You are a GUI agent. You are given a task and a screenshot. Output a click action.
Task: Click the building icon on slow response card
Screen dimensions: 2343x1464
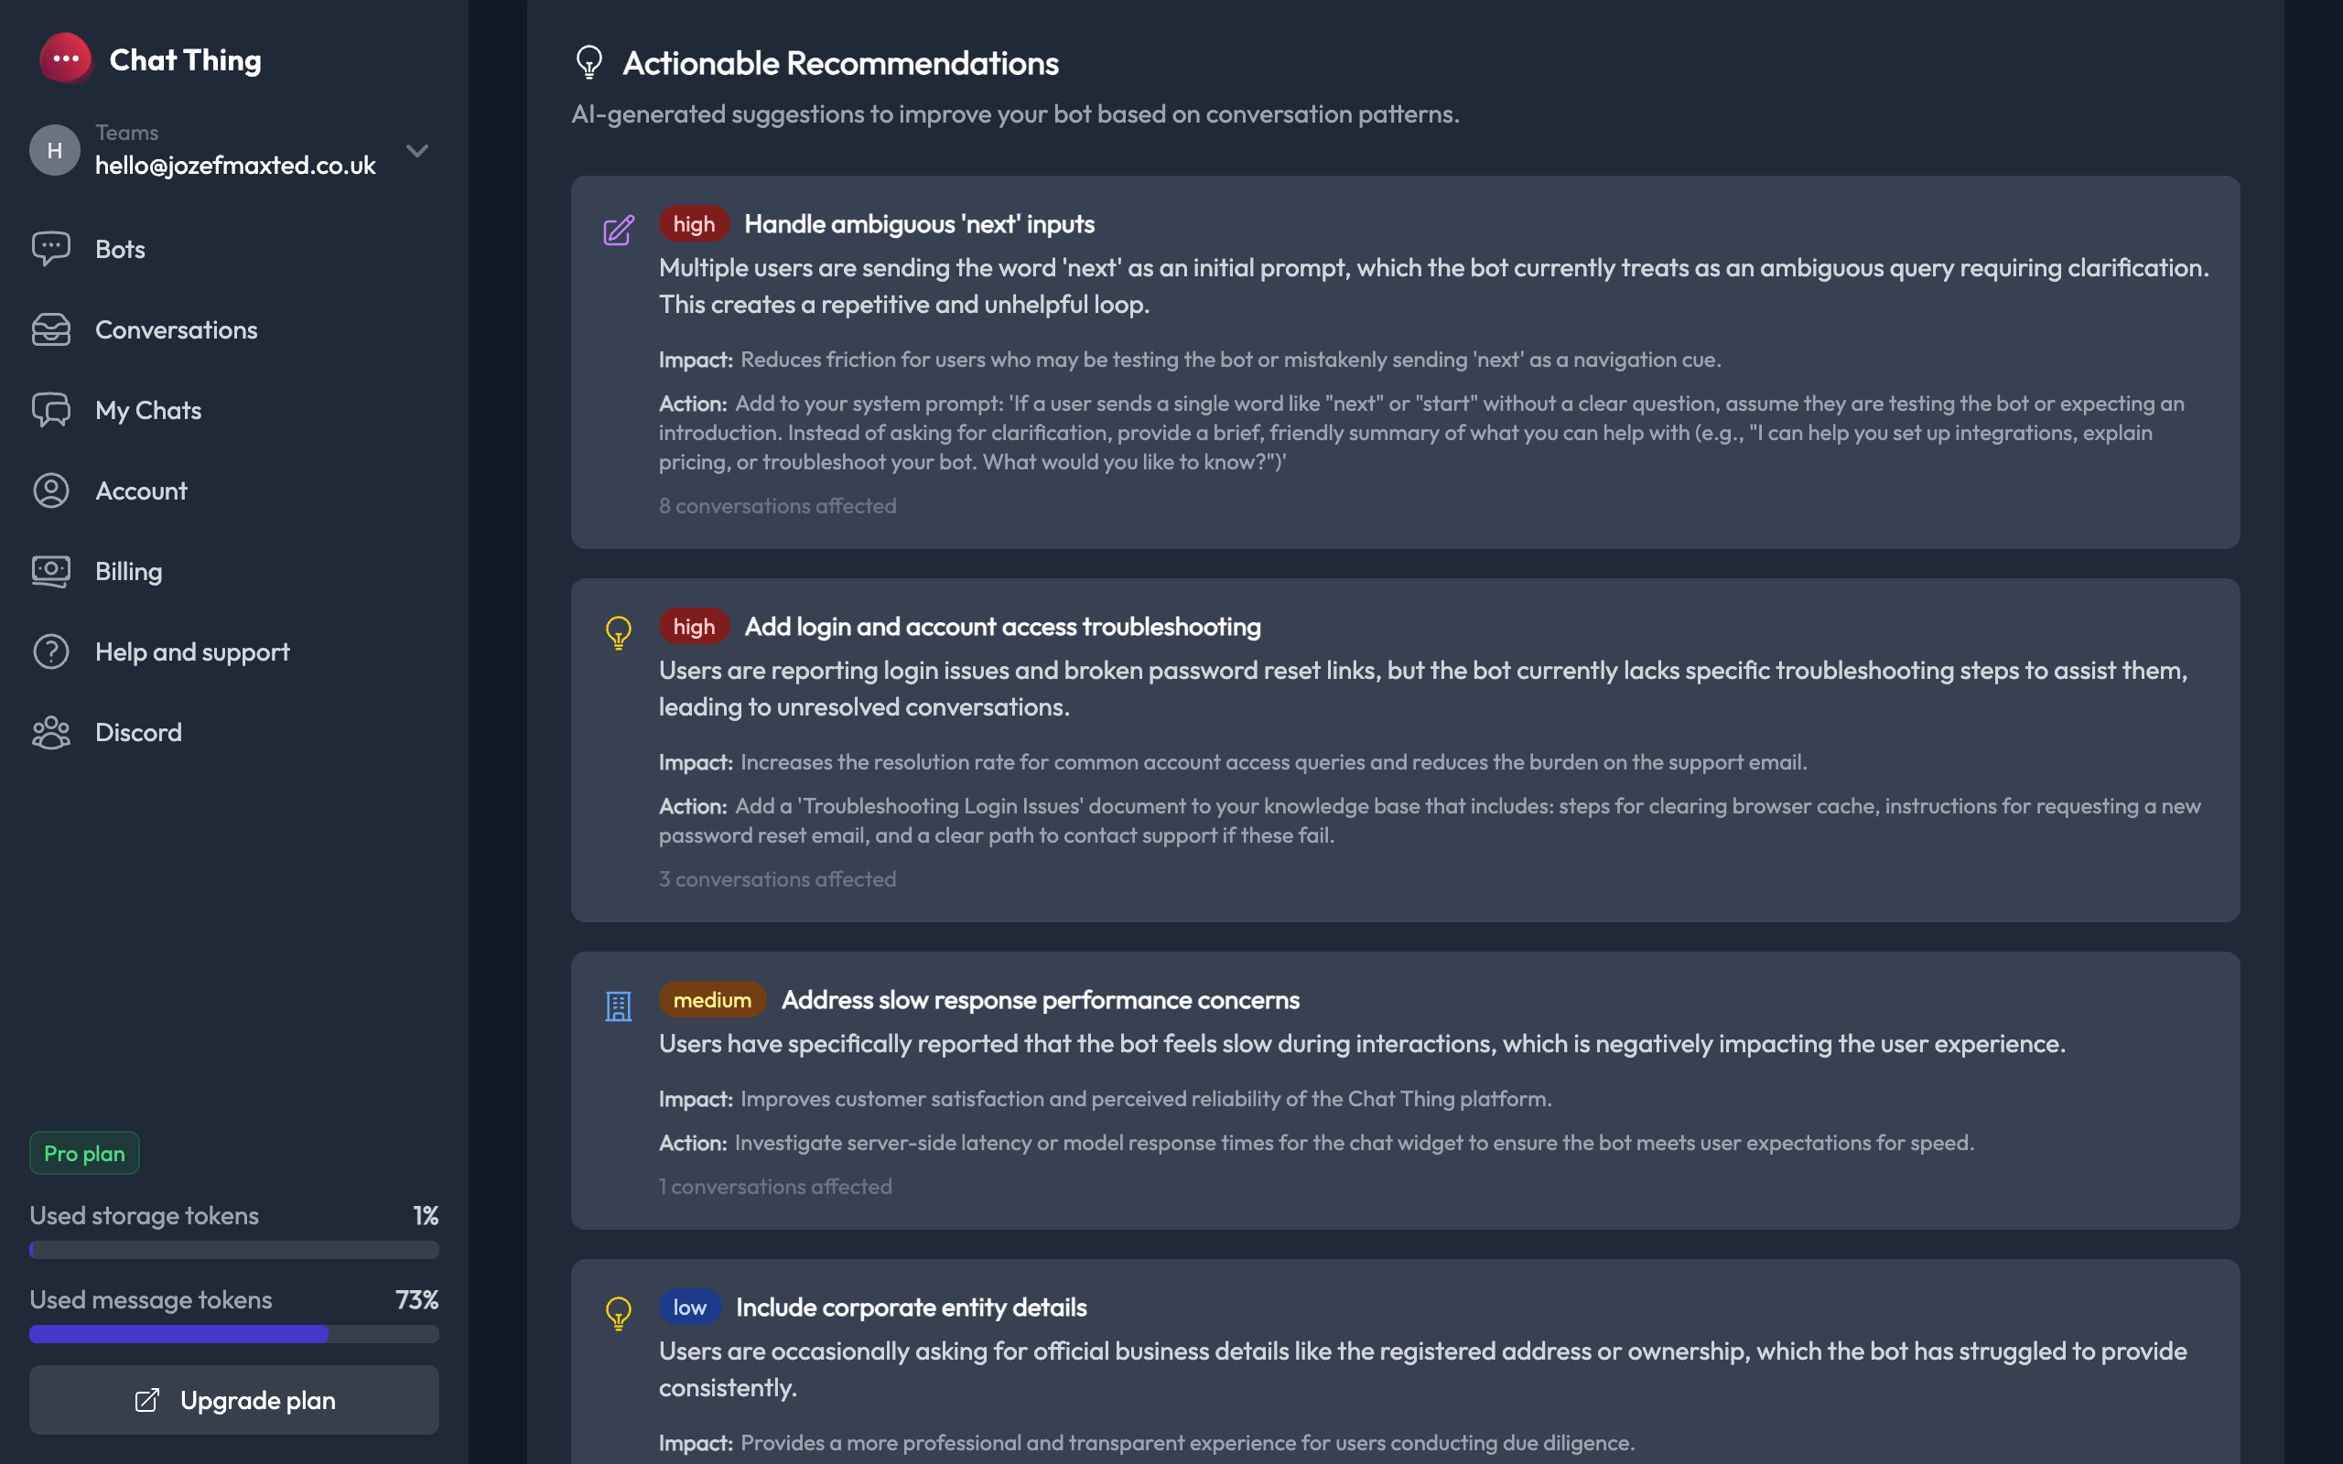tap(619, 1006)
